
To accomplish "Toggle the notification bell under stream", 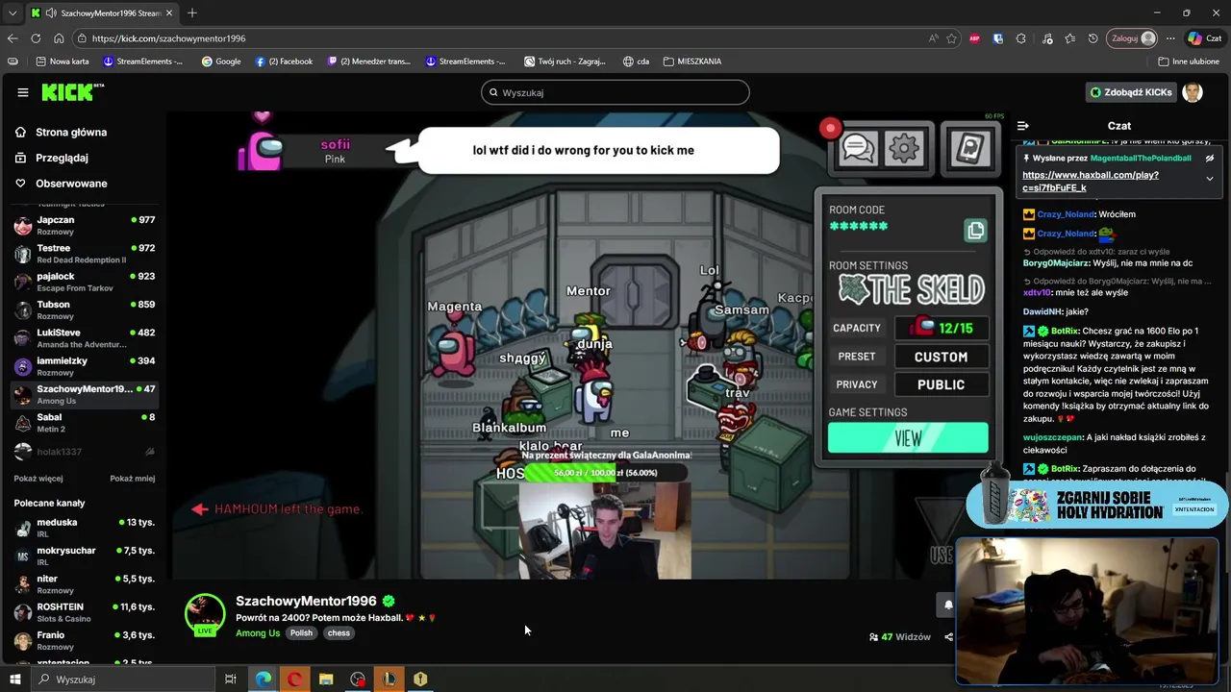I will click(947, 605).
